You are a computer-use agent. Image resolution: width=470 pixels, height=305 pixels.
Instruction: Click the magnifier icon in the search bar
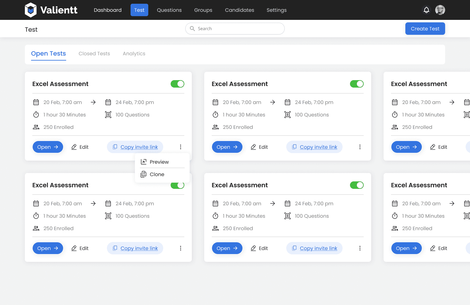192,29
